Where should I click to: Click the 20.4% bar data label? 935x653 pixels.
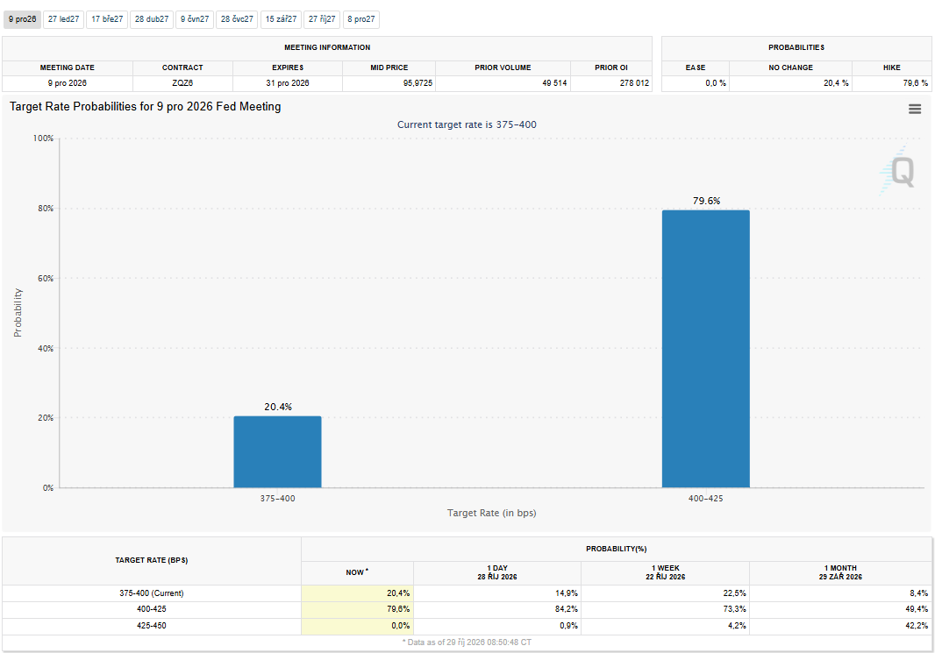[278, 407]
